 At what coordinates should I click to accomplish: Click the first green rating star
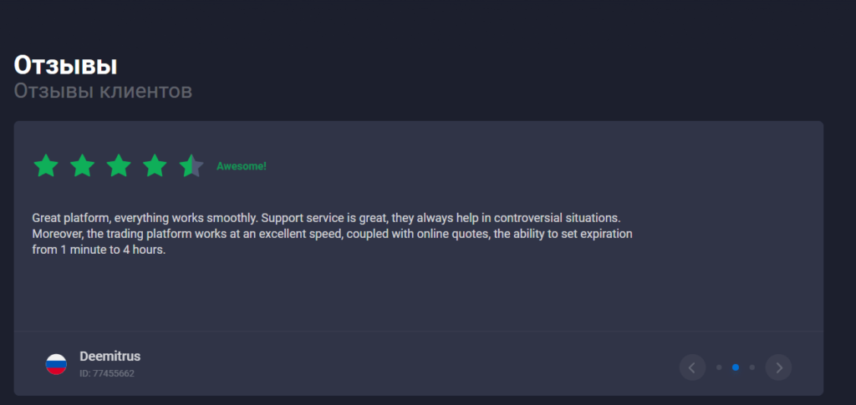46,165
